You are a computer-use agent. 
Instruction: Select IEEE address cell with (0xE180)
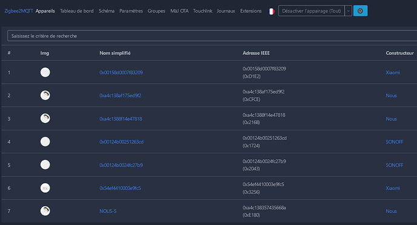point(264,211)
